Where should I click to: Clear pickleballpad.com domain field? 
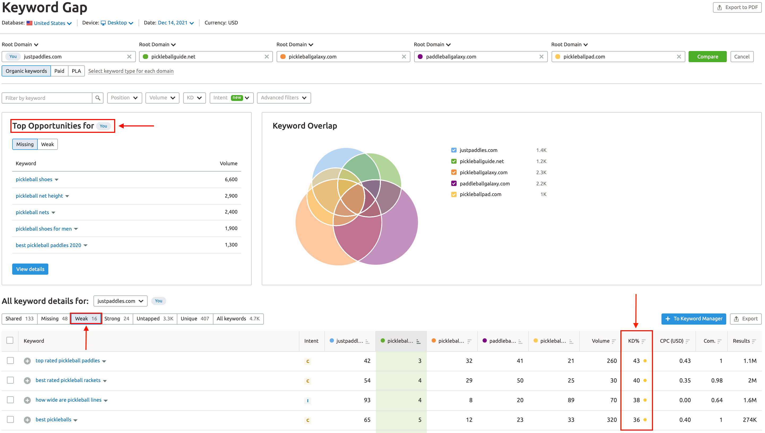pyautogui.click(x=679, y=57)
